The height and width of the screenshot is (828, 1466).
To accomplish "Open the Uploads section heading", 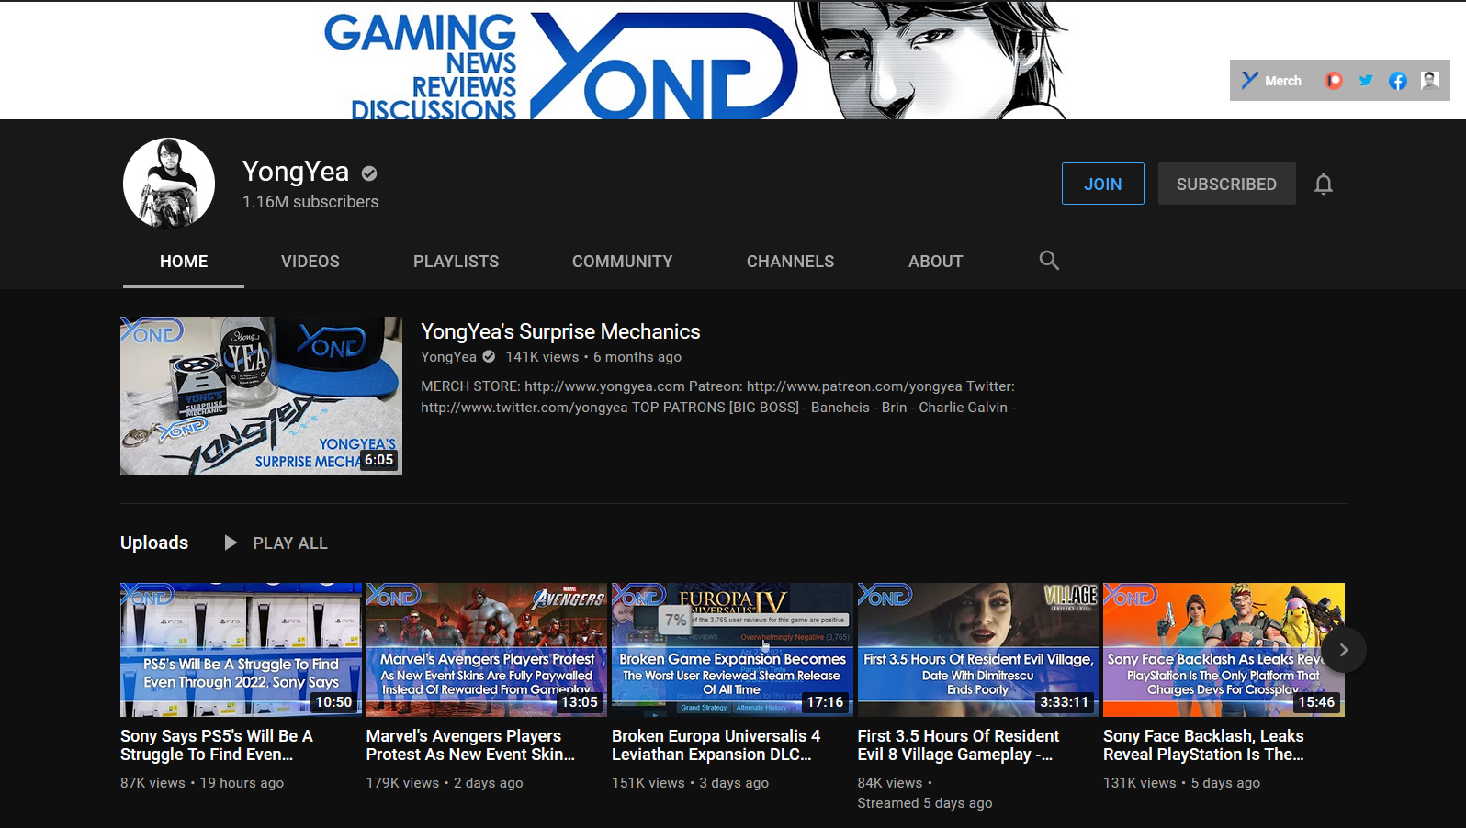I will (154, 543).
